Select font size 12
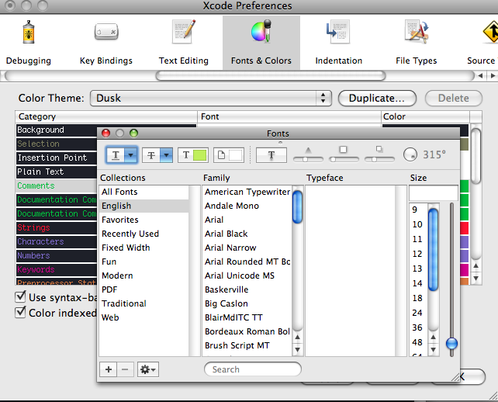 pos(418,254)
